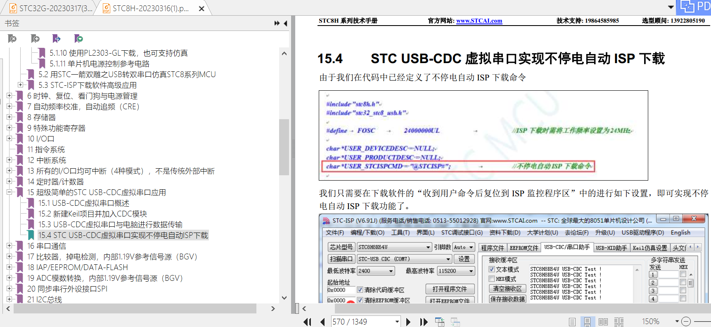Collapse chapter 15 USB-CDC bookmark node
Screen dimensions: 711x327
coord(9,192)
